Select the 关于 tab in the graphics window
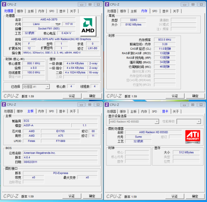The image size is (207, 202). pos(176,111)
